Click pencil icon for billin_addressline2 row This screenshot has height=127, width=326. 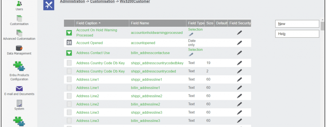pos(239,104)
